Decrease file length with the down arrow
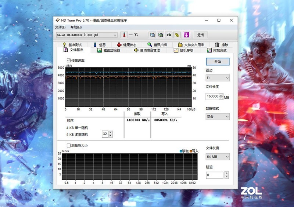 (x=221, y=98)
